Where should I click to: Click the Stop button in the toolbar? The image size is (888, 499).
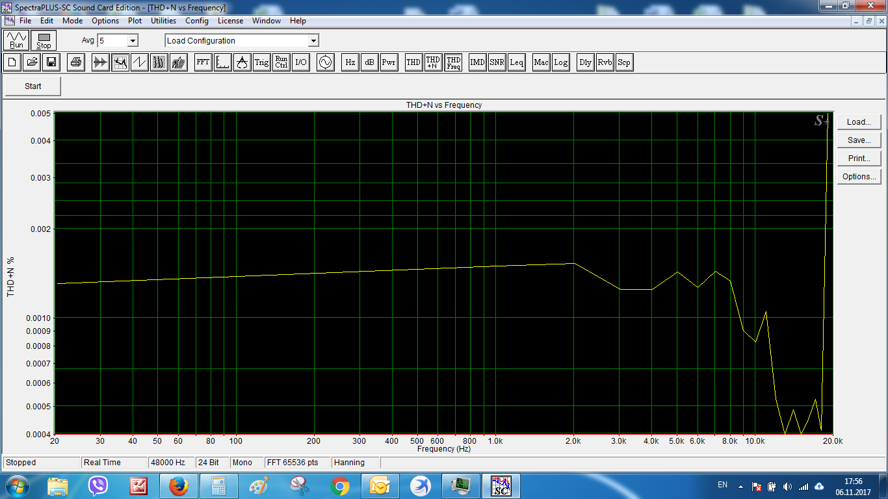[x=44, y=40]
